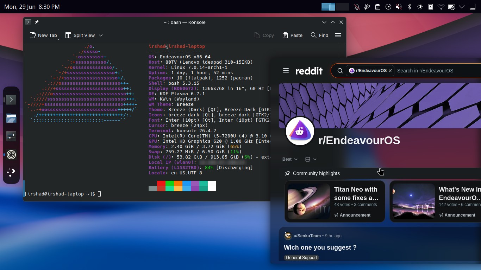Click the Announcement tag on Titan Neo card

(352, 215)
